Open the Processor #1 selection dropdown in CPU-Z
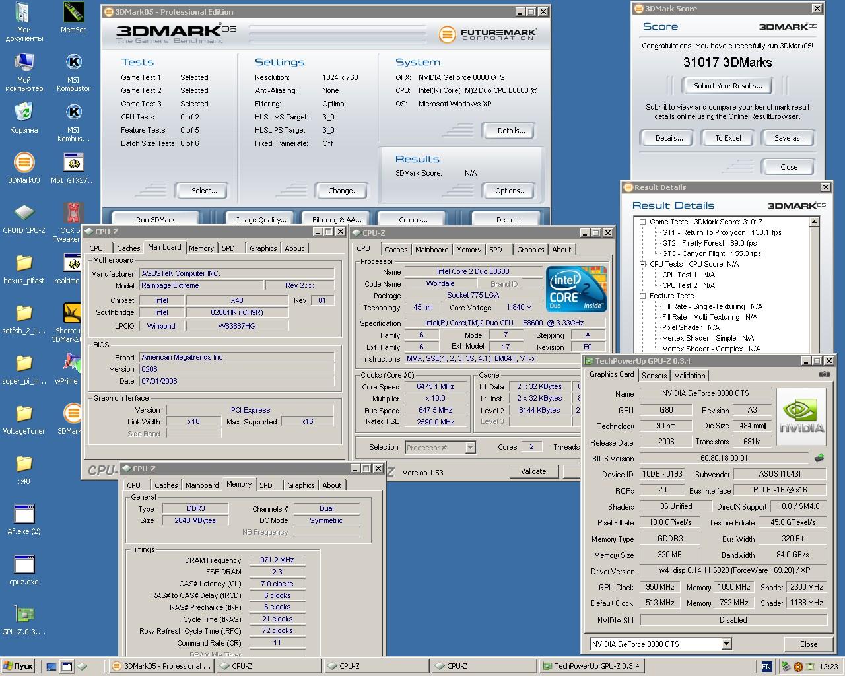 [x=470, y=448]
